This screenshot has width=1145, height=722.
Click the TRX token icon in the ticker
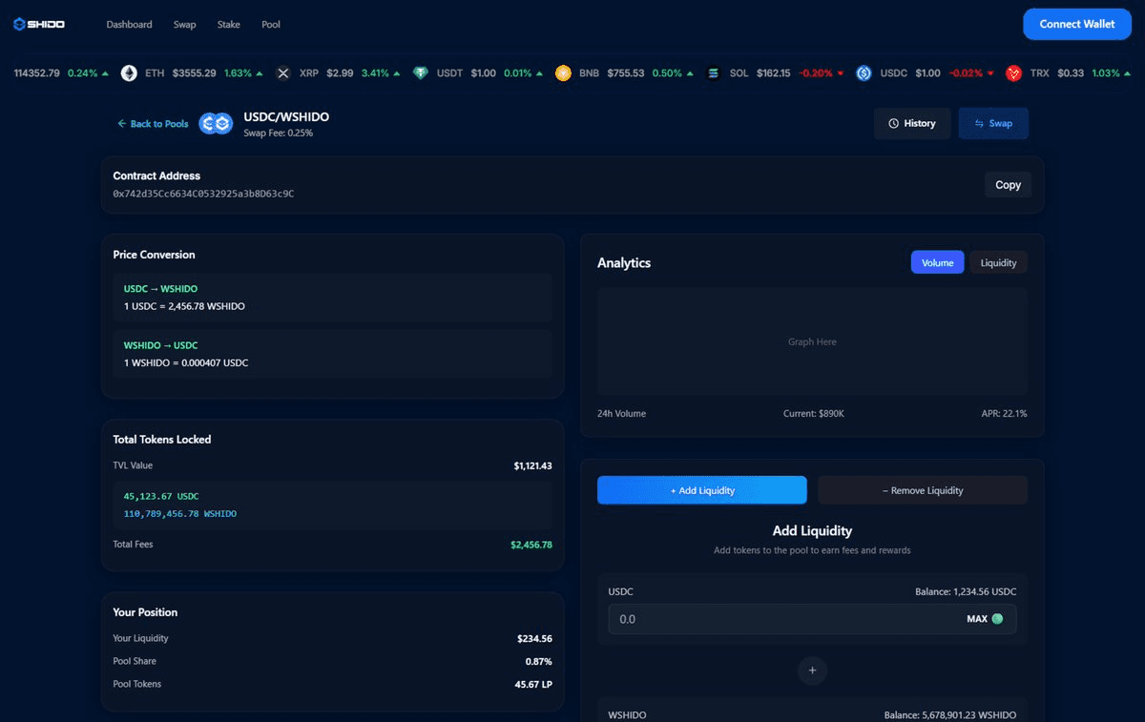click(1013, 72)
